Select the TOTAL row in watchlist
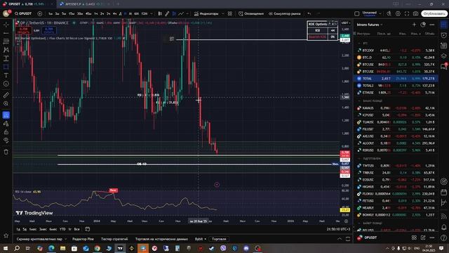 396,78
